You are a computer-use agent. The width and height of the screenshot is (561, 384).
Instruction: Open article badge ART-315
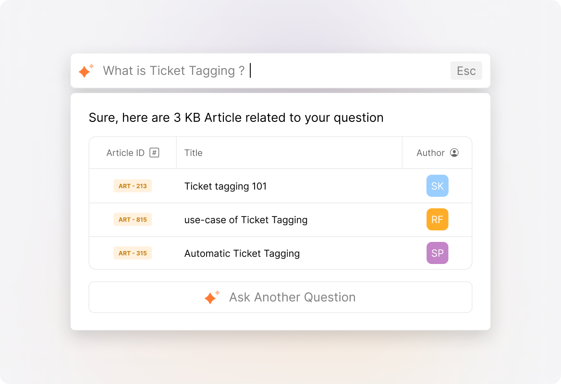133,253
